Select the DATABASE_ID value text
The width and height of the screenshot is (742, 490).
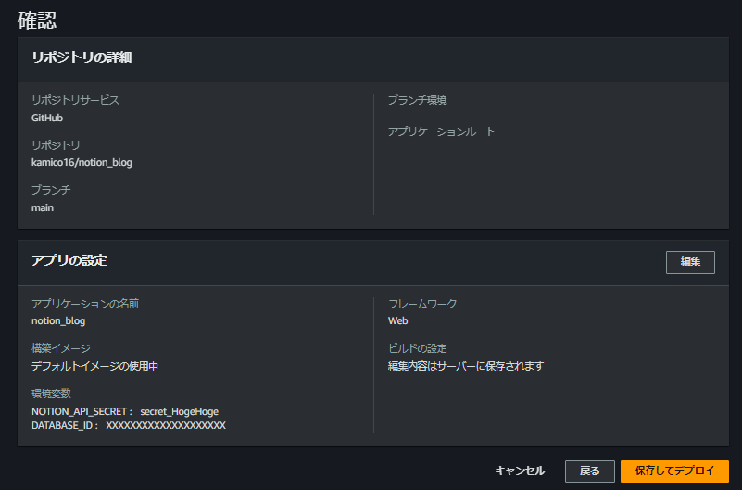(x=166, y=426)
